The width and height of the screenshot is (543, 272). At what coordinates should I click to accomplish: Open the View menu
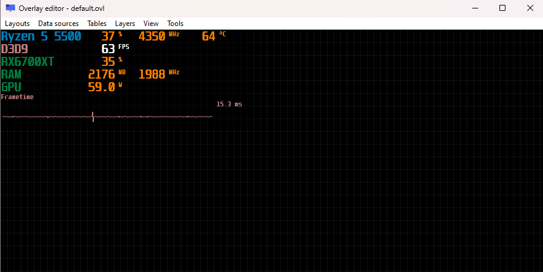coord(151,24)
